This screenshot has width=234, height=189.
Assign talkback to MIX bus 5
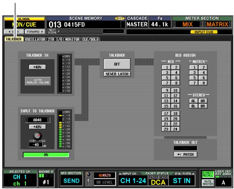point(166,78)
